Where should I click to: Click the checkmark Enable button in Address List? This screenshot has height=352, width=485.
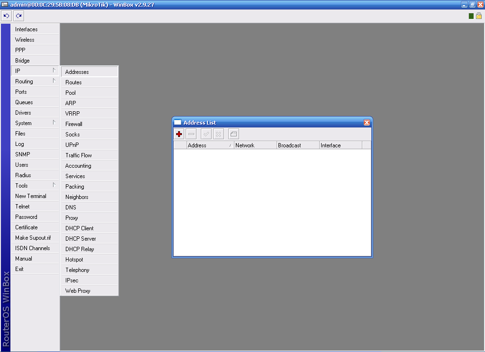(x=207, y=134)
